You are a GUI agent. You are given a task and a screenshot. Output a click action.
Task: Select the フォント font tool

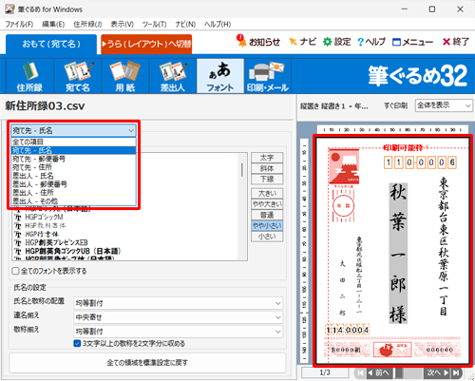220,76
